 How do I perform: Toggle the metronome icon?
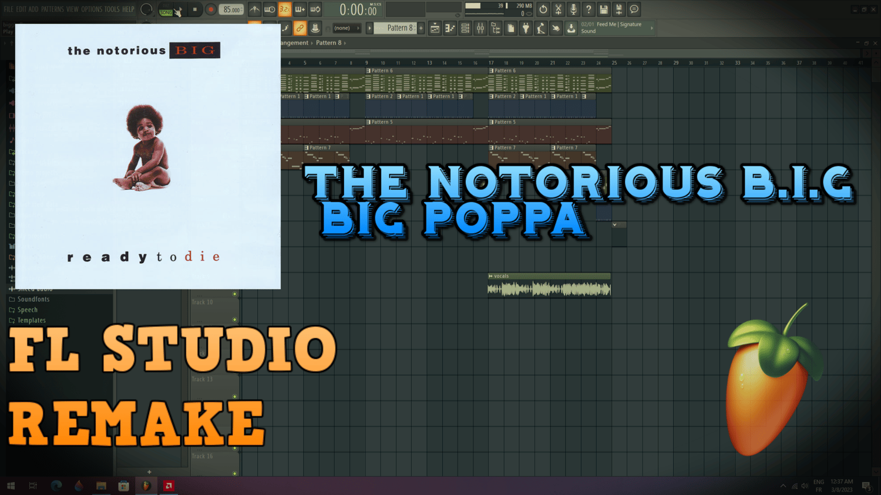(x=254, y=9)
